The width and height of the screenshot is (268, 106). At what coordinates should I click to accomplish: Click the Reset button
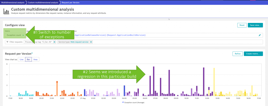(242, 25)
